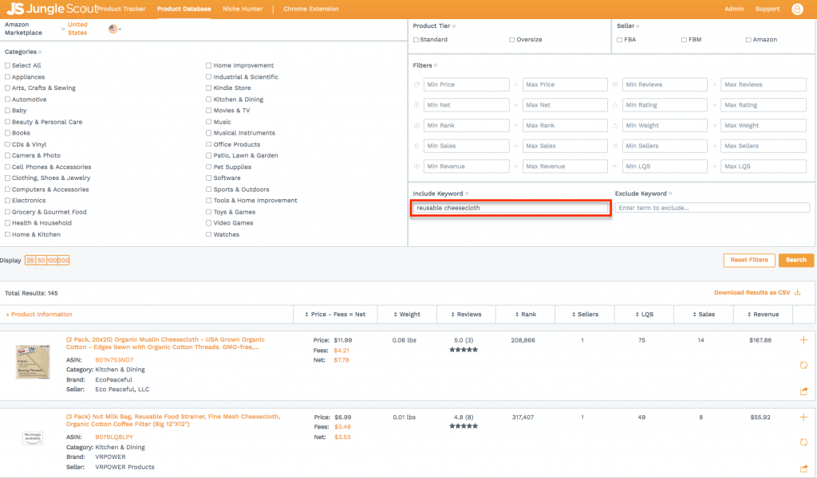
Task: Enable the Home & Kitchen category checkbox
Action: pos(7,234)
